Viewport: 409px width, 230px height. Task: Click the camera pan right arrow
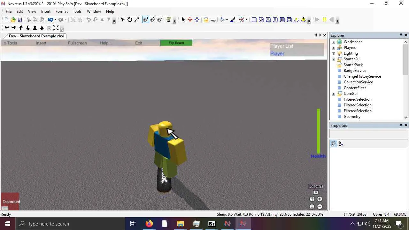pos(14,28)
